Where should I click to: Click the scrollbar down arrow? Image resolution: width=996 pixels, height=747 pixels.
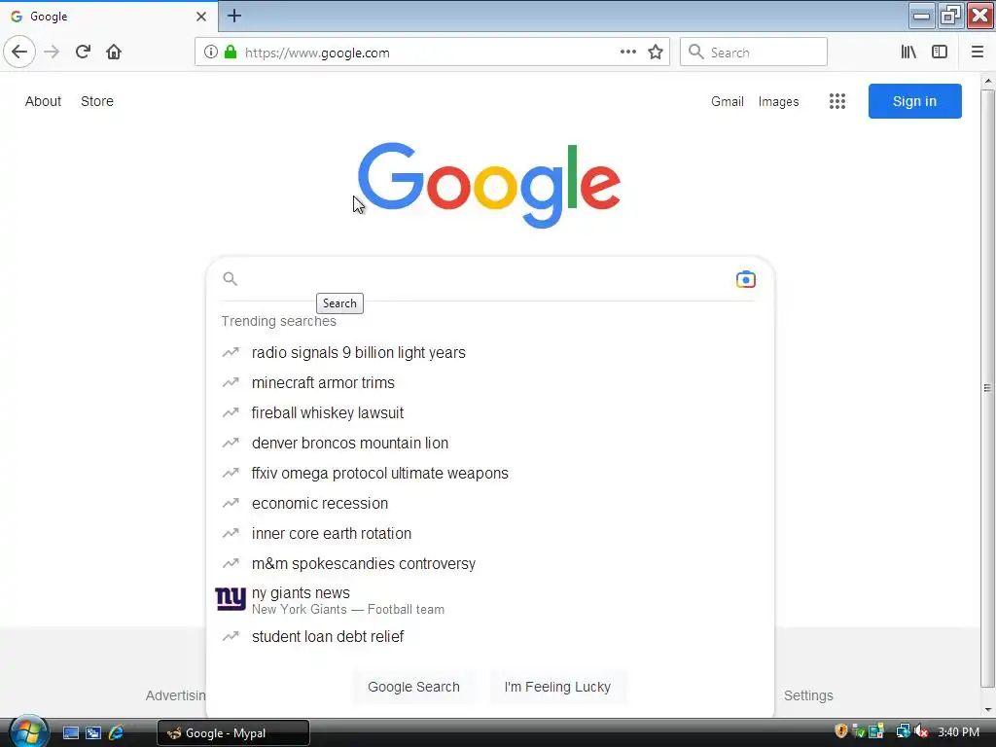tap(987, 709)
